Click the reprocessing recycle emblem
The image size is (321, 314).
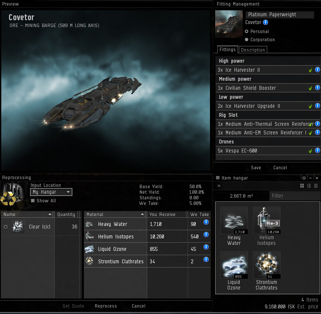coord(8,198)
